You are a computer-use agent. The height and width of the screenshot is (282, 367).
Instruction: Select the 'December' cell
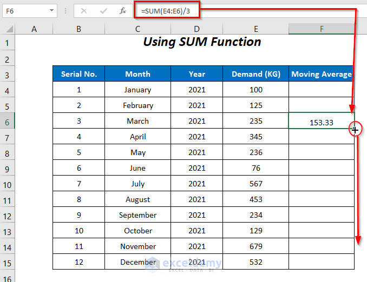[137, 261]
